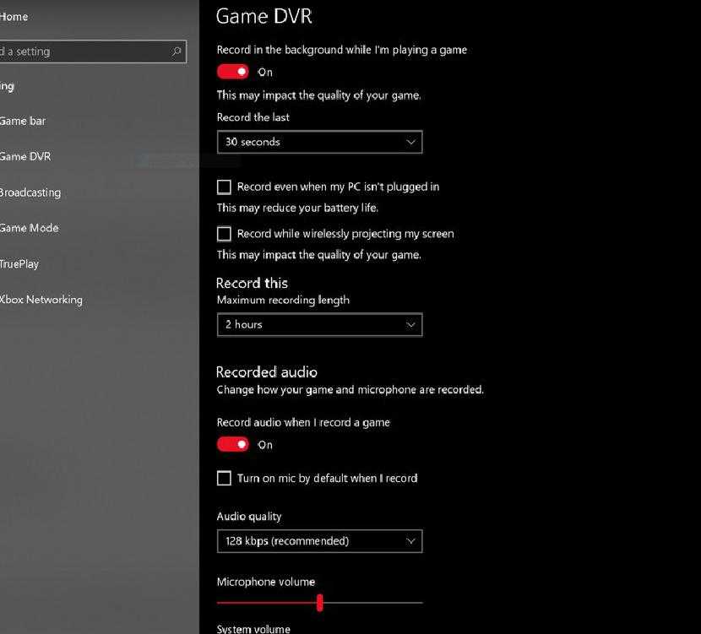Viewport: 701px width, 634px height.
Task: Go to Home in the settings sidebar
Action: point(14,17)
